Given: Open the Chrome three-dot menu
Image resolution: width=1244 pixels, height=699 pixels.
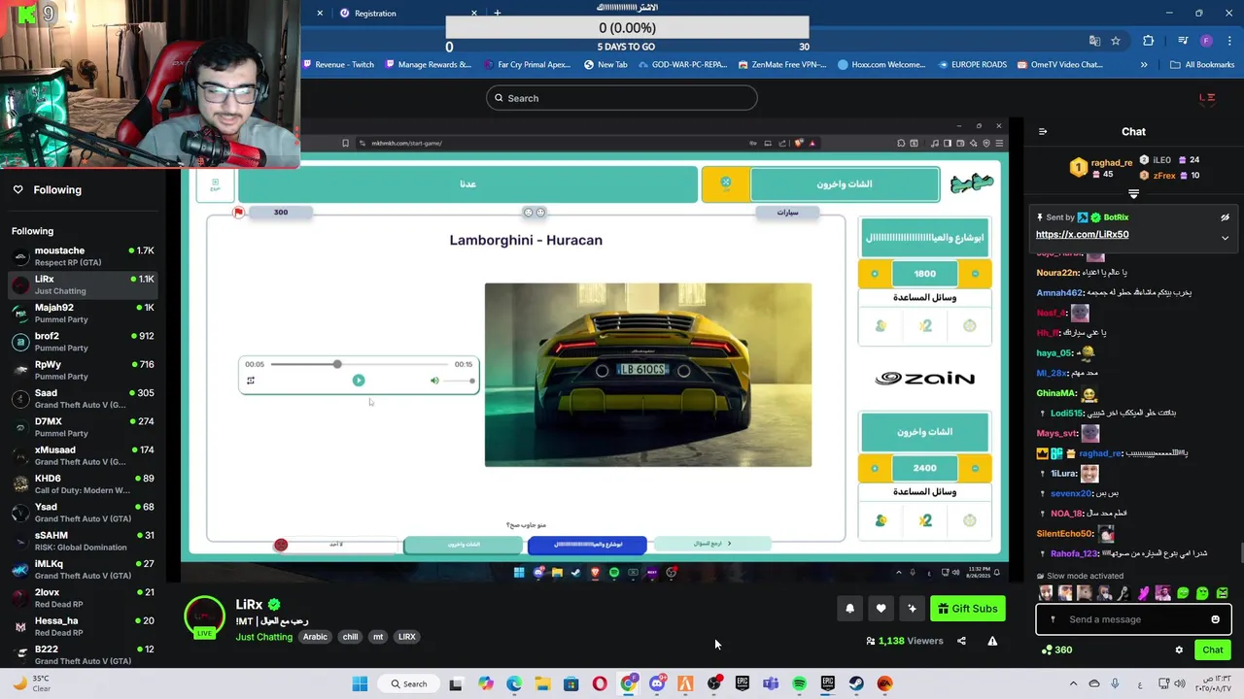Looking at the screenshot, I should (x=1228, y=41).
